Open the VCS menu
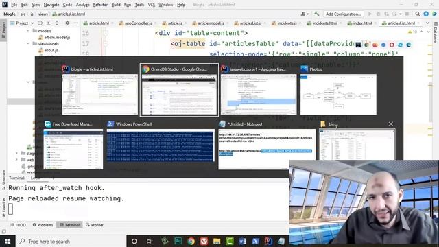This screenshot has height=247, width=439. (151, 5)
